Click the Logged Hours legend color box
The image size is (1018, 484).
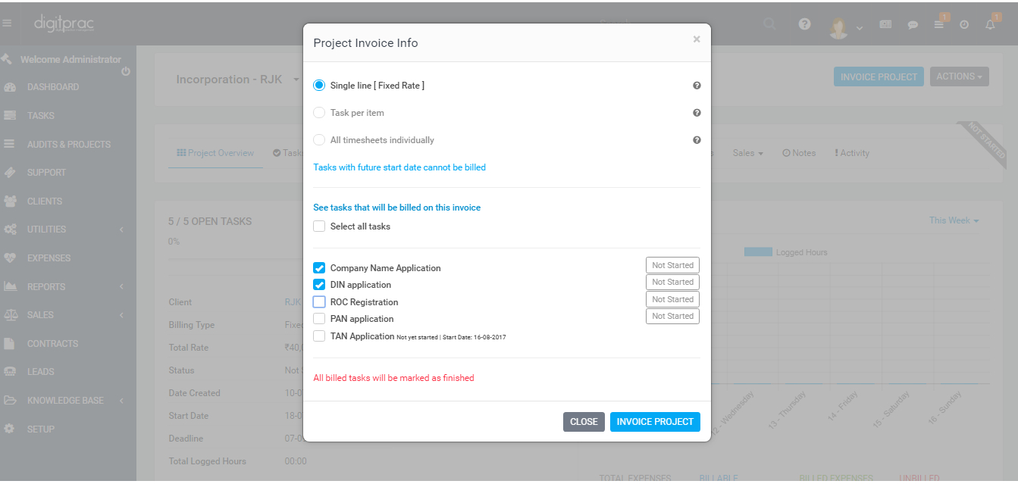coord(757,252)
